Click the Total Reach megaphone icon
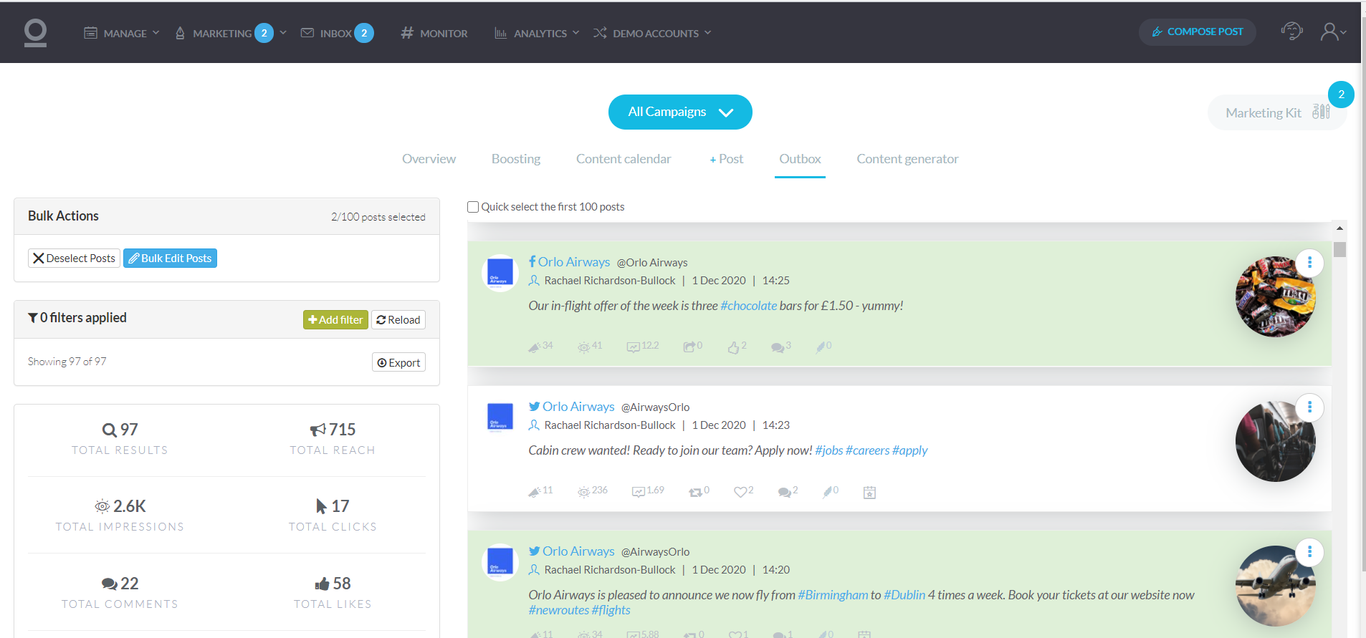Screen dimensions: 1366x638 click(317, 430)
